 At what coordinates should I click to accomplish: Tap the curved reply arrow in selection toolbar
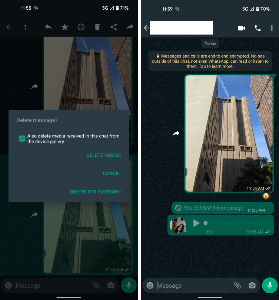point(48,27)
